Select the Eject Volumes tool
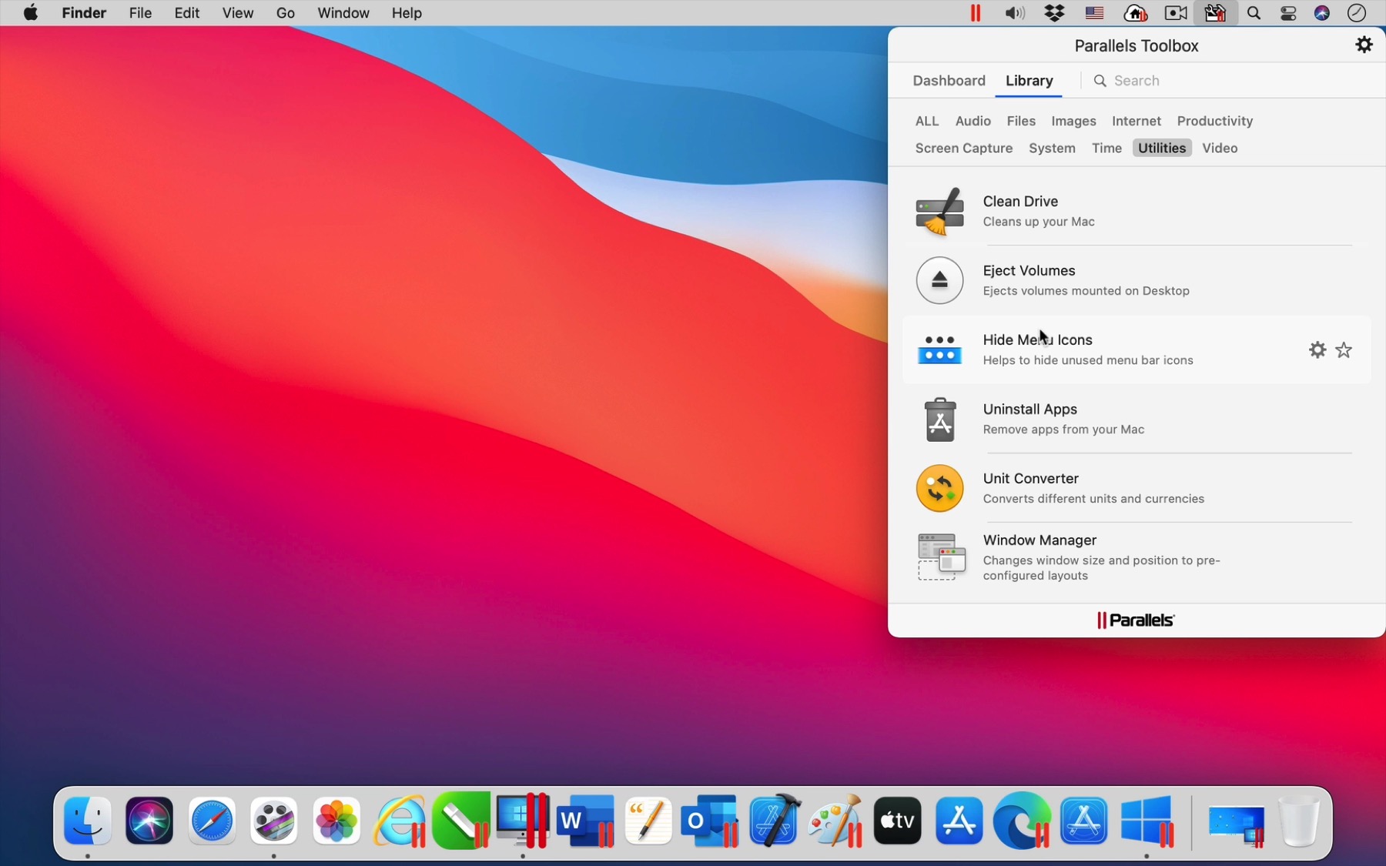Viewport: 1386px width, 866px height. click(1029, 279)
